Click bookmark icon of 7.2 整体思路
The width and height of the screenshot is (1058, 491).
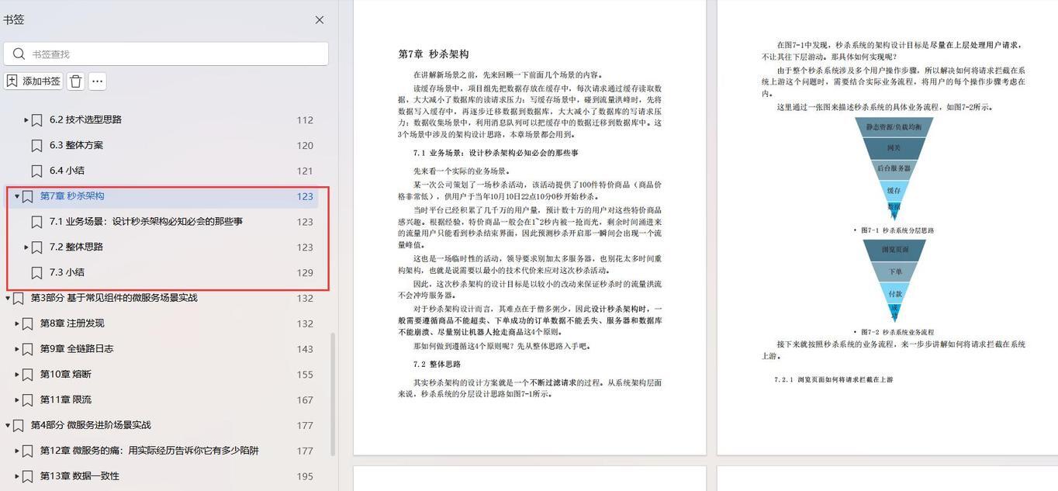tap(36, 247)
